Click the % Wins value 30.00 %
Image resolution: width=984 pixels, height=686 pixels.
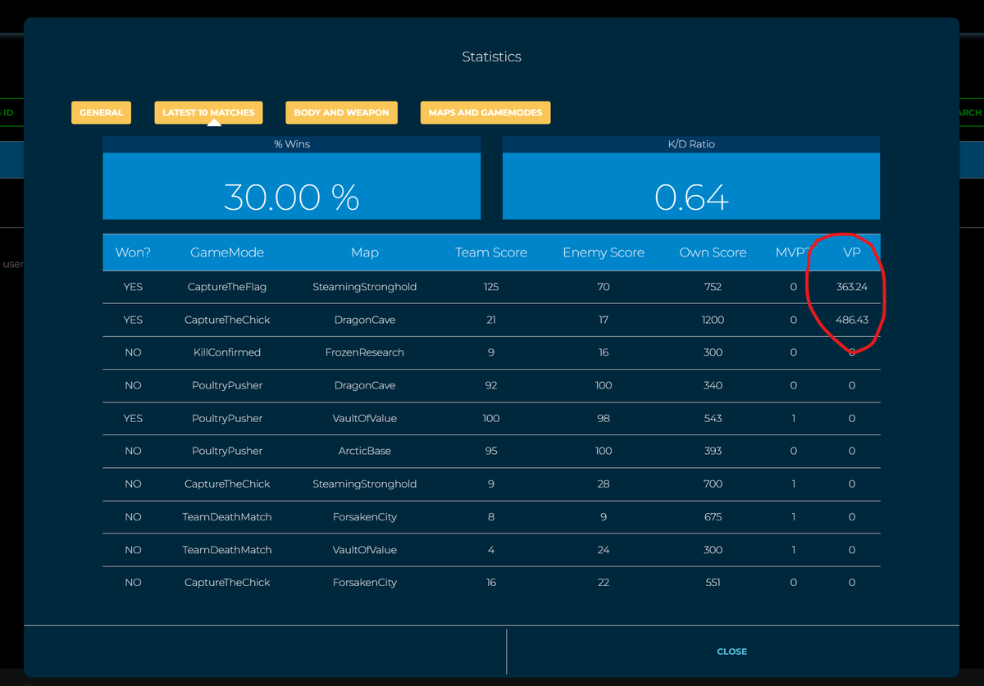[x=291, y=197]
